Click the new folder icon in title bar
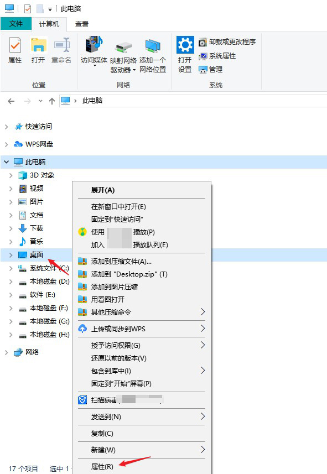327x474 pixels. click(40, 9)
